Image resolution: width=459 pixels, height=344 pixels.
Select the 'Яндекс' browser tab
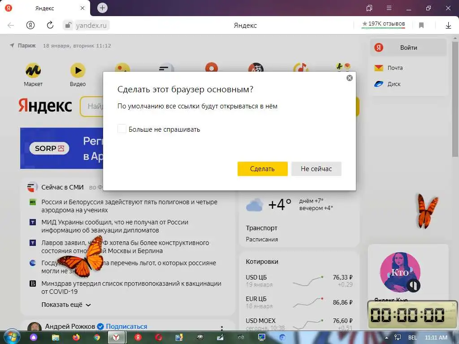coord(45,8)
